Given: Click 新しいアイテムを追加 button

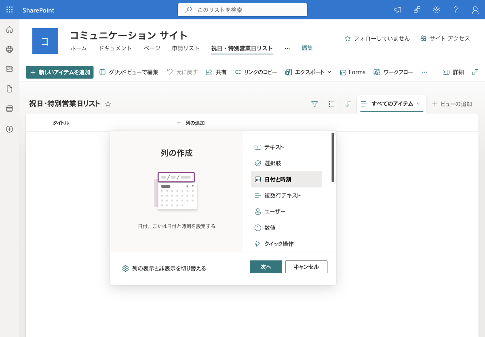Looking at the screenshot, I should (60, 72).
